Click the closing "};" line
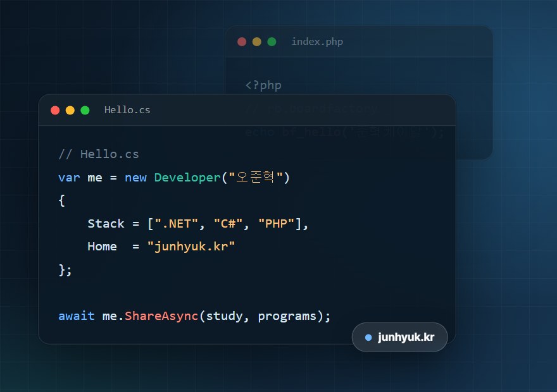The image size is (557, 392). click(65, 270)
